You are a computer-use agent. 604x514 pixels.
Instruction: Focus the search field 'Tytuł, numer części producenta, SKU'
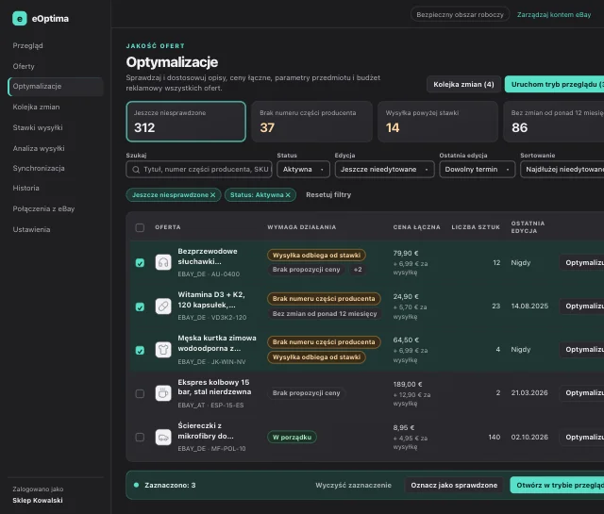199,170
